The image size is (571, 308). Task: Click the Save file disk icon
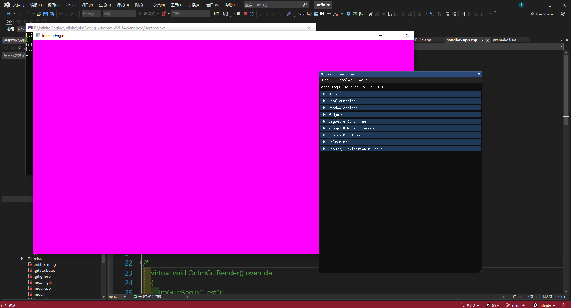coord(46,14)
